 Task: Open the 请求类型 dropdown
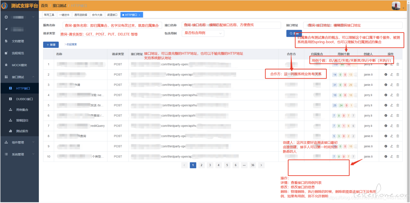click(82, 33)
